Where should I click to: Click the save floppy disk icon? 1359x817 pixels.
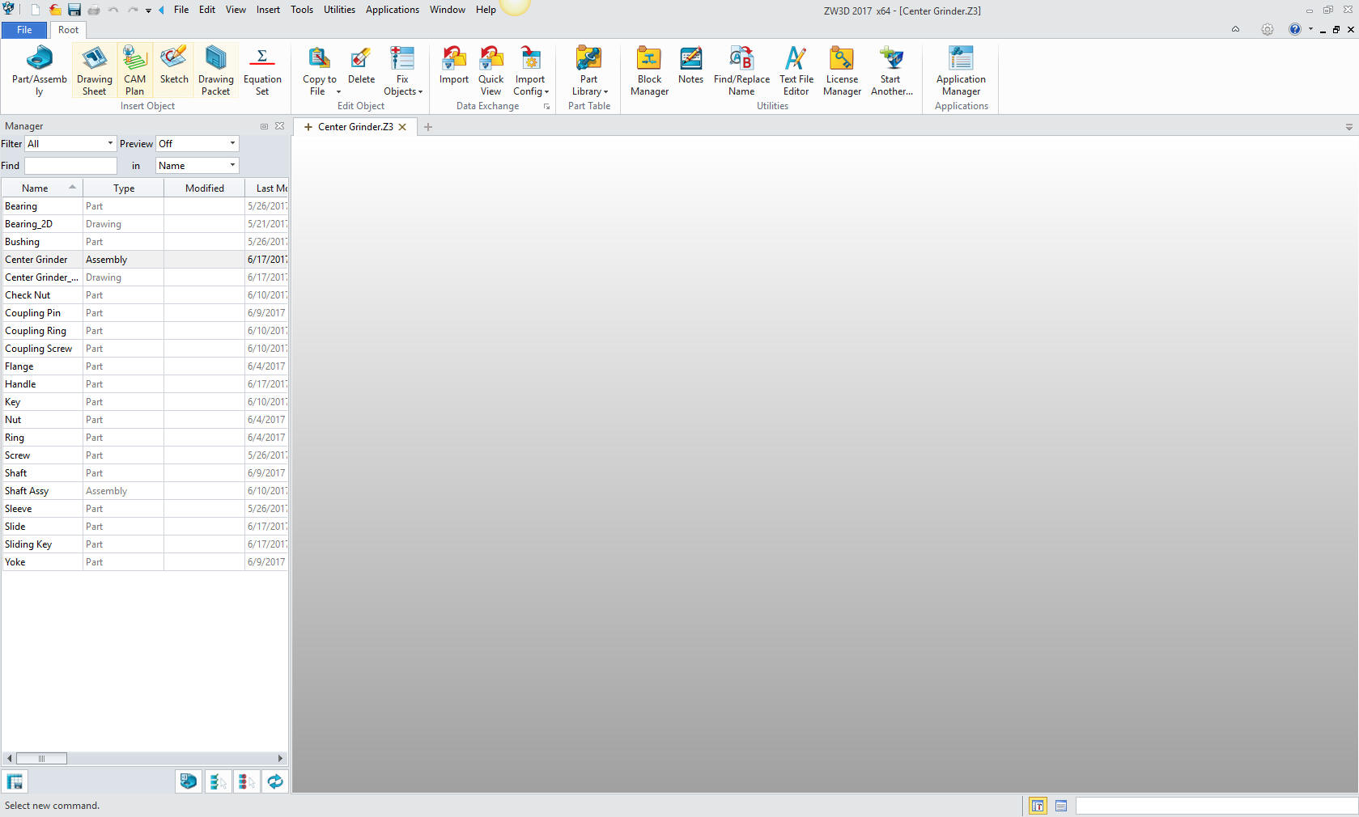(74, 10)
